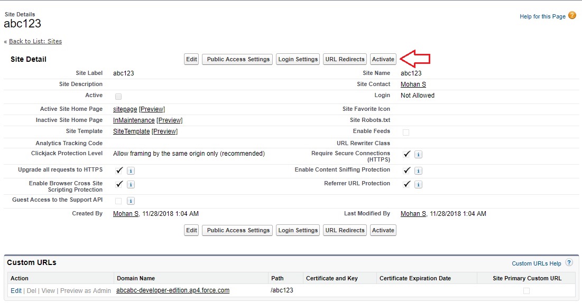Open the Site Contact Mohan S link
This screenshot has height=303, width=582.
413,84
